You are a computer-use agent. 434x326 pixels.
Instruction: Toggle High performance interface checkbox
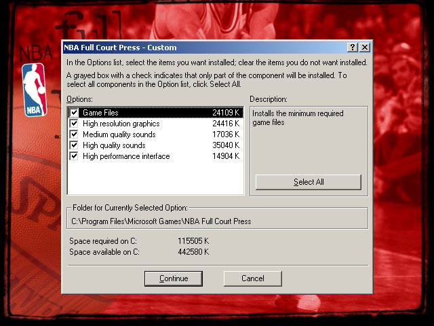click(74, 156)
